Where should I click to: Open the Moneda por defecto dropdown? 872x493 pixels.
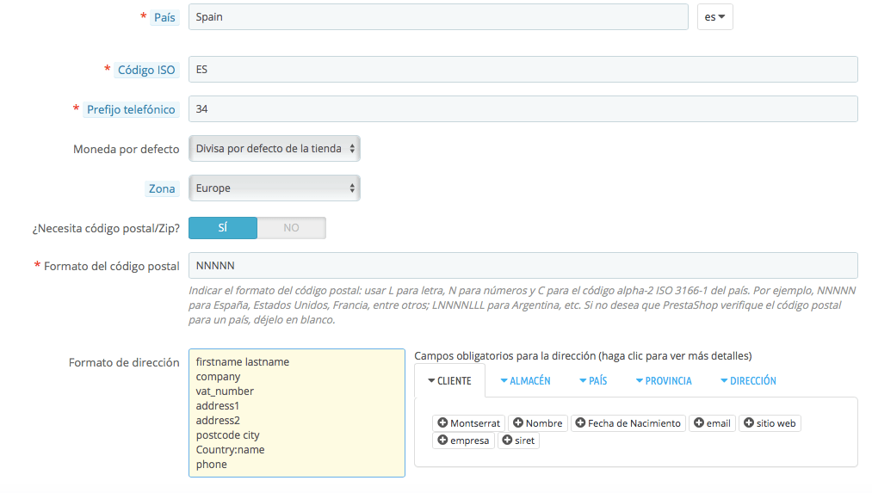point(275,149)
